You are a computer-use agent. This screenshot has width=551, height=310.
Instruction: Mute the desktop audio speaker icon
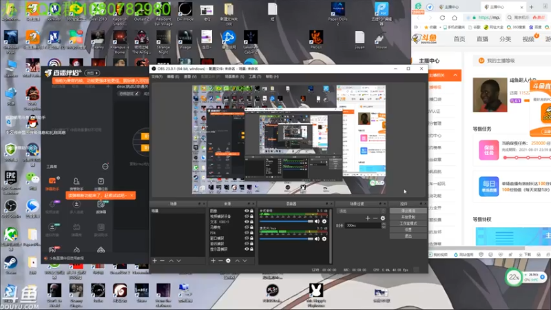click(x=317, y=221)
